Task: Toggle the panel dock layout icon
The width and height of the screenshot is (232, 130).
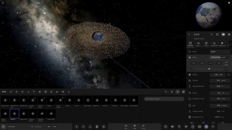Action: (217, 34)
